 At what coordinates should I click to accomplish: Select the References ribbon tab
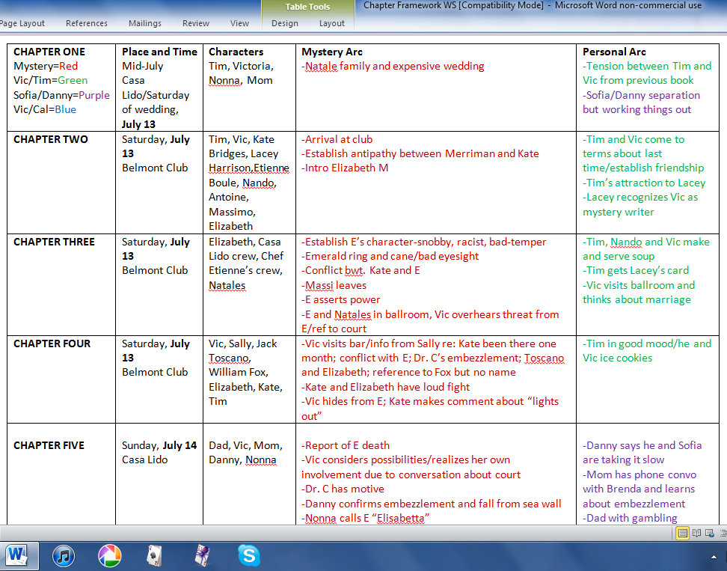pos(87,23)
